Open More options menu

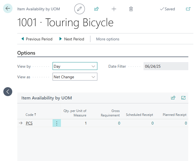tap(108, 39)
